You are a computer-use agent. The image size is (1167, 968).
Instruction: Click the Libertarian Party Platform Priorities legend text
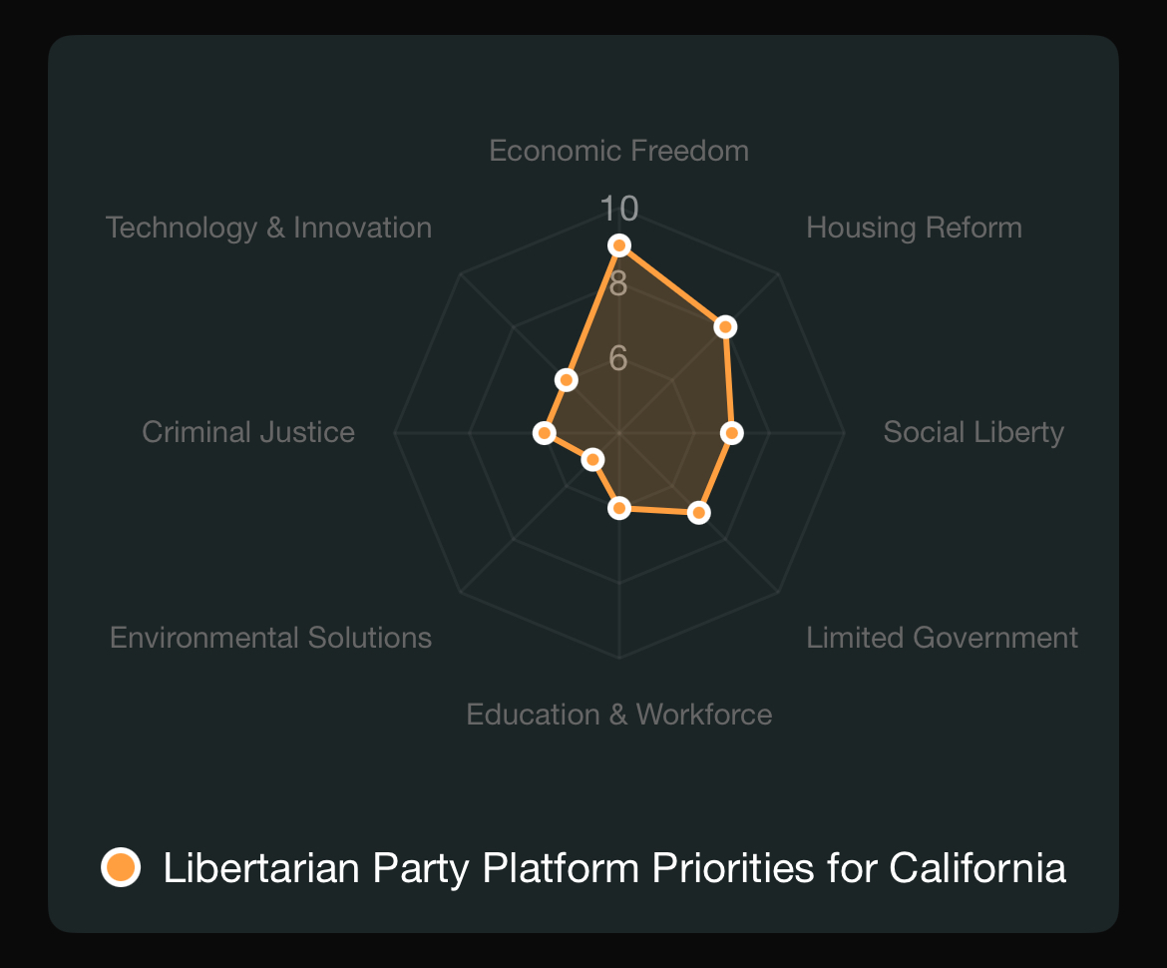614,868
